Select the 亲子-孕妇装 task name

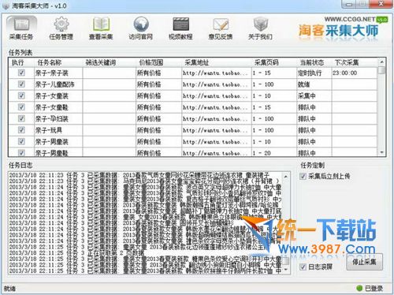coord(52,119)
